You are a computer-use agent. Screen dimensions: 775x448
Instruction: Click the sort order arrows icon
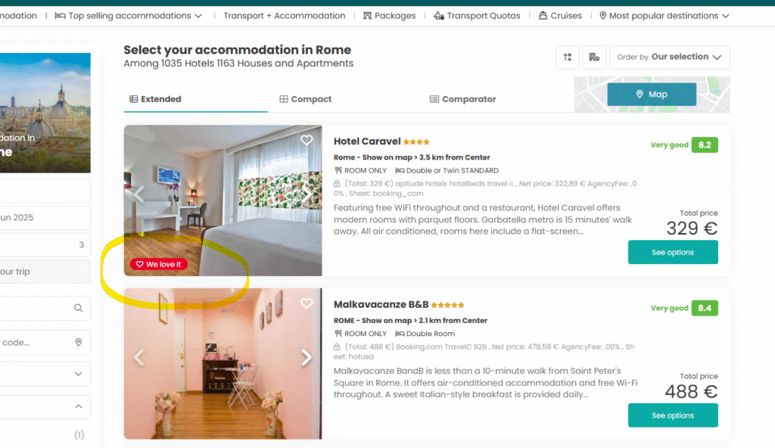tap(568, 58)
